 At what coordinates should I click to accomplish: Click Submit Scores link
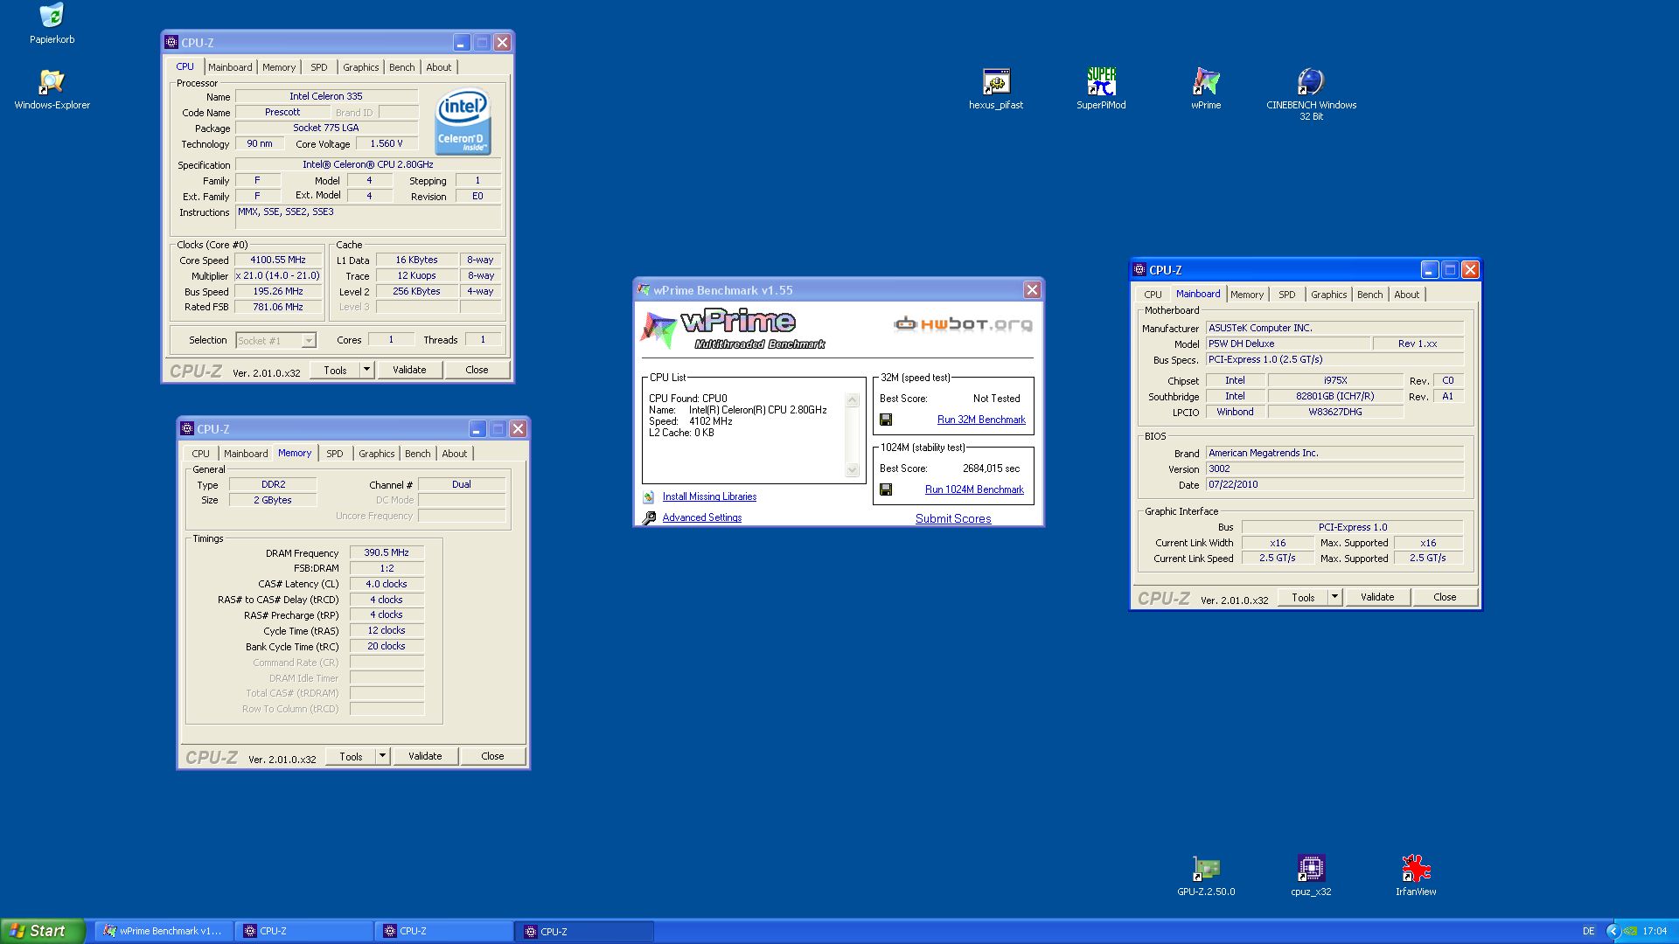point(953,518)
